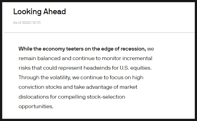Click the hyphenated term 'stock-selection'
197x121 pixels.
pos(106,97)
